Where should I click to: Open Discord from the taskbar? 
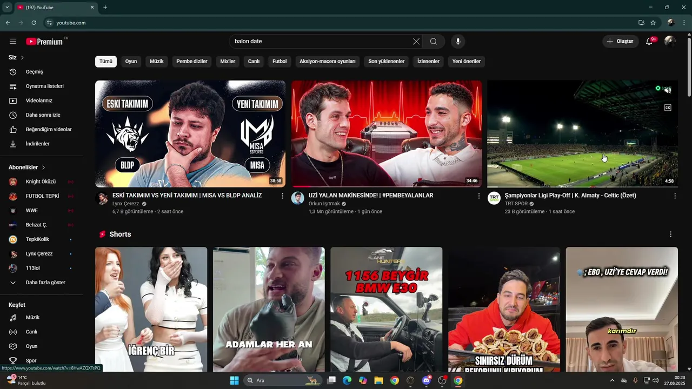427,380
